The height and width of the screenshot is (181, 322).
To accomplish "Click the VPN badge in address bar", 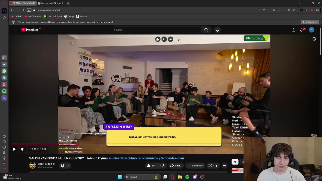I will [29, 10].
